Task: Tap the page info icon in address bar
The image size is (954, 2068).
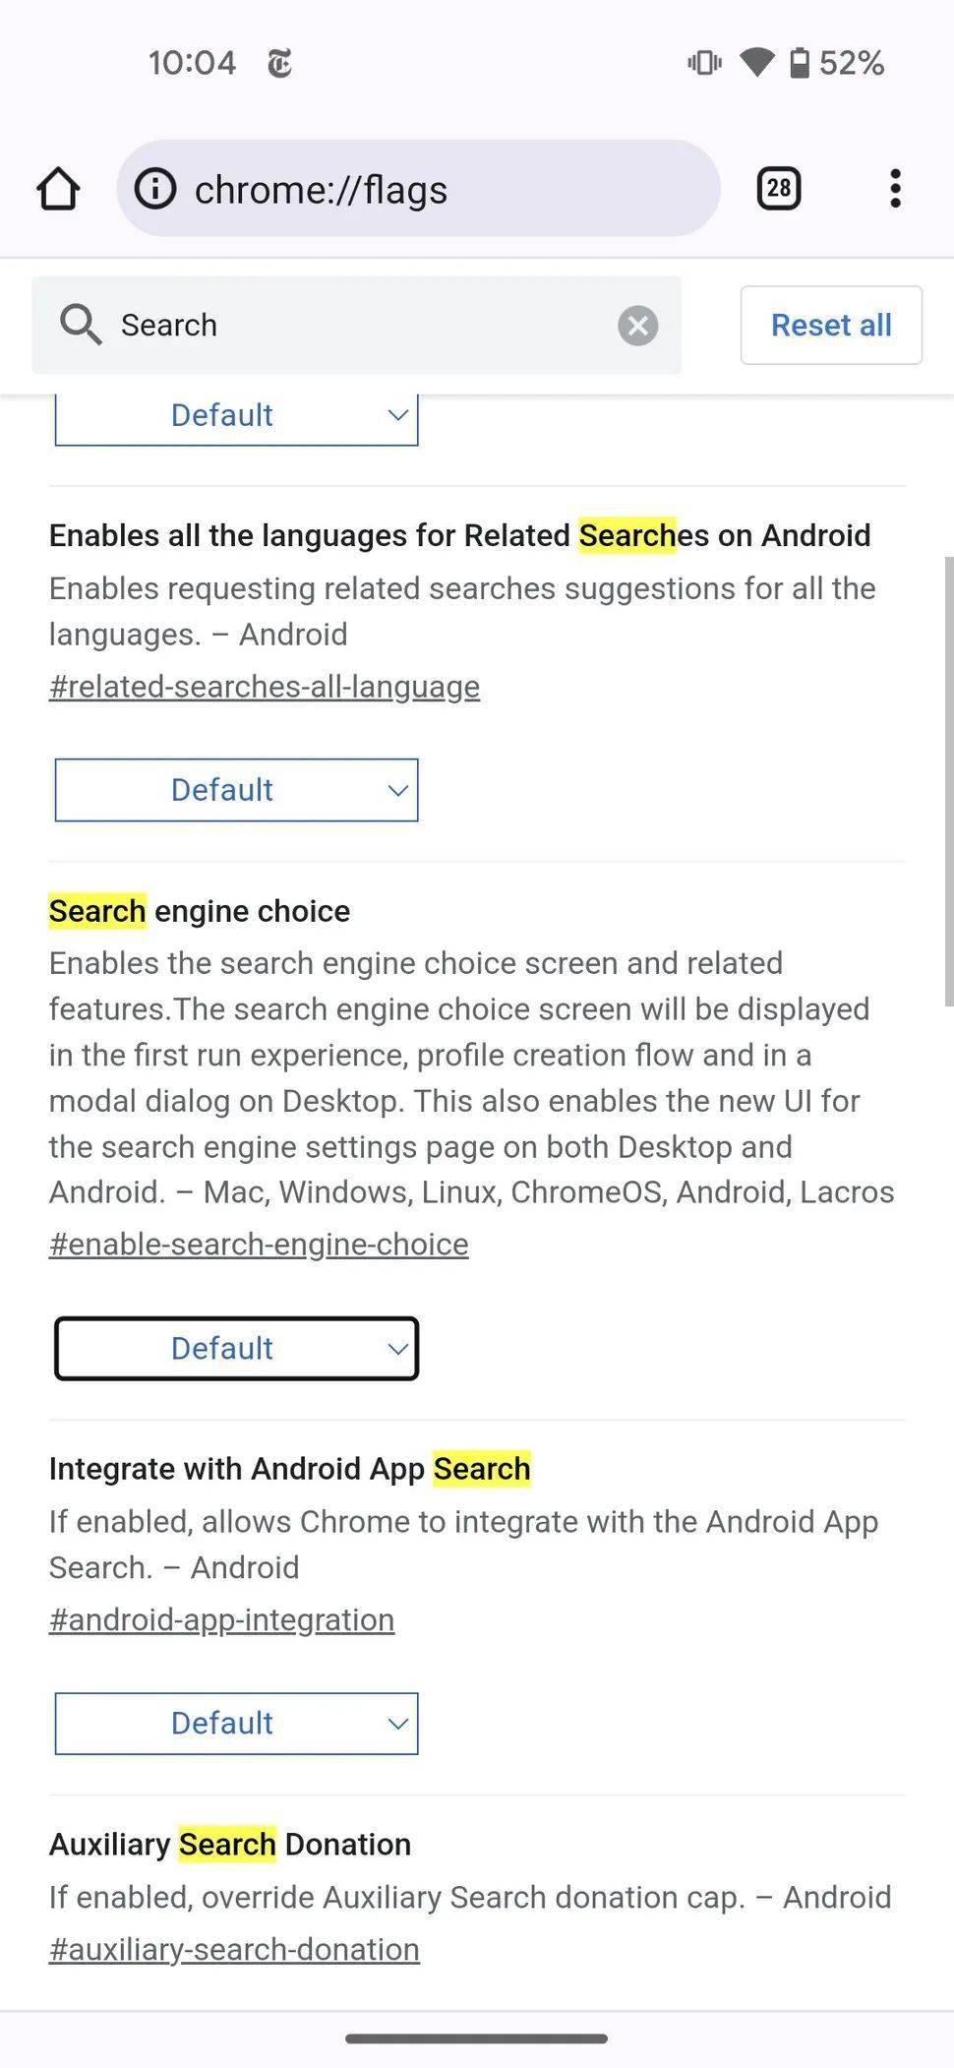Action: coord(154,188)
